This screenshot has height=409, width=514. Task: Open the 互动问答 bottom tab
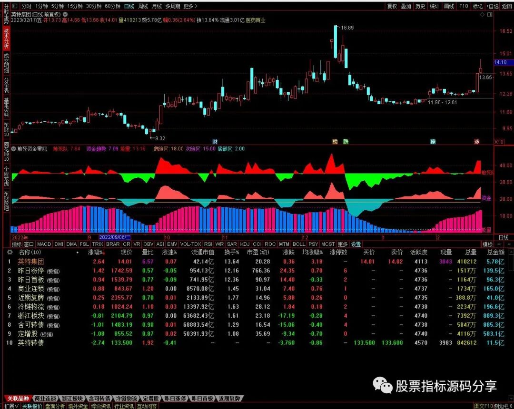pos(147,406)
